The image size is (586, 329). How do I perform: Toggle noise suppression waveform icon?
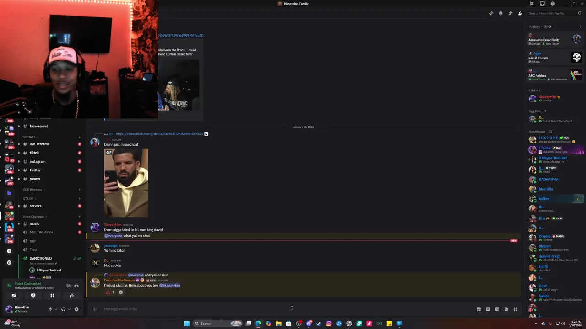pos(68,286)
